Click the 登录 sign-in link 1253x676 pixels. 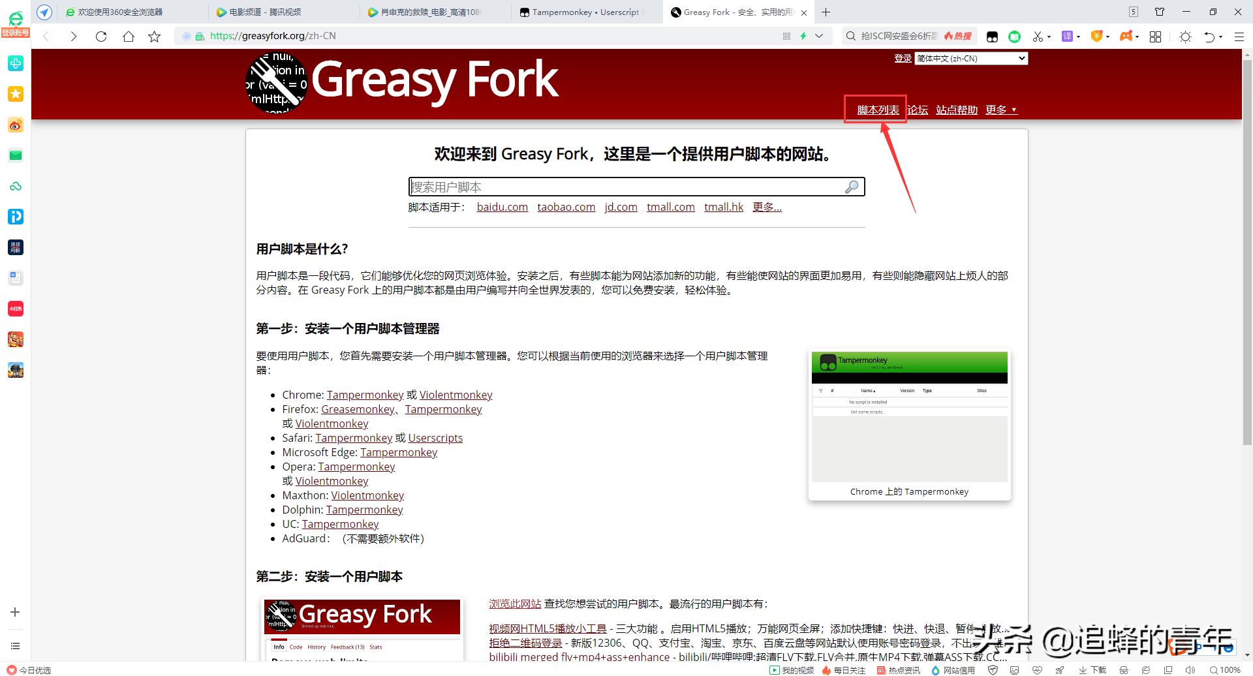click(x=903, y=58)
